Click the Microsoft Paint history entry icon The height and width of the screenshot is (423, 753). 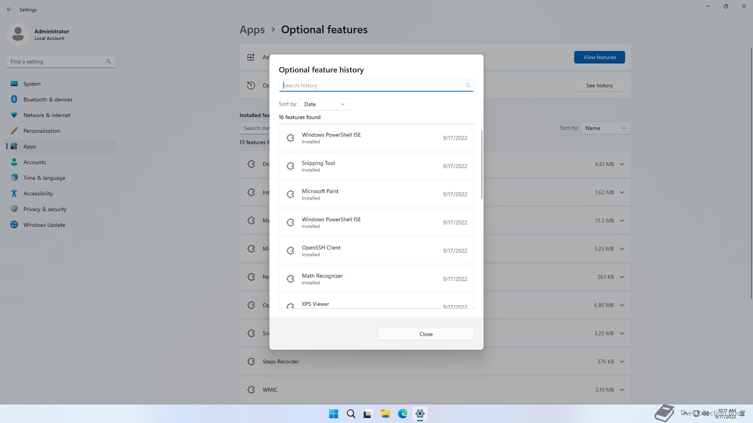pyautogui.click(x=290, y=194)
